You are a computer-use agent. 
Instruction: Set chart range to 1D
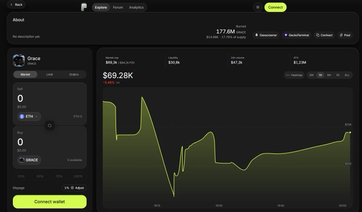pos(338,75)
